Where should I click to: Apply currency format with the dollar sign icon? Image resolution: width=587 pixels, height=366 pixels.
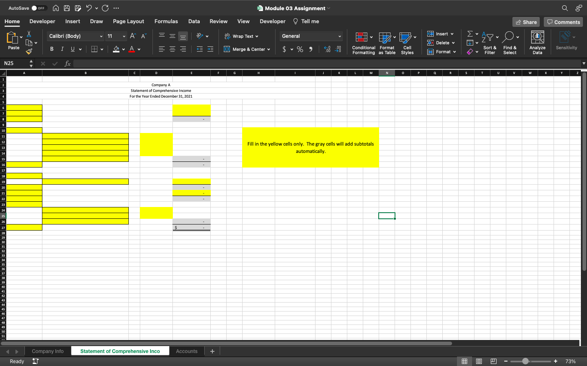coord(285,49)
